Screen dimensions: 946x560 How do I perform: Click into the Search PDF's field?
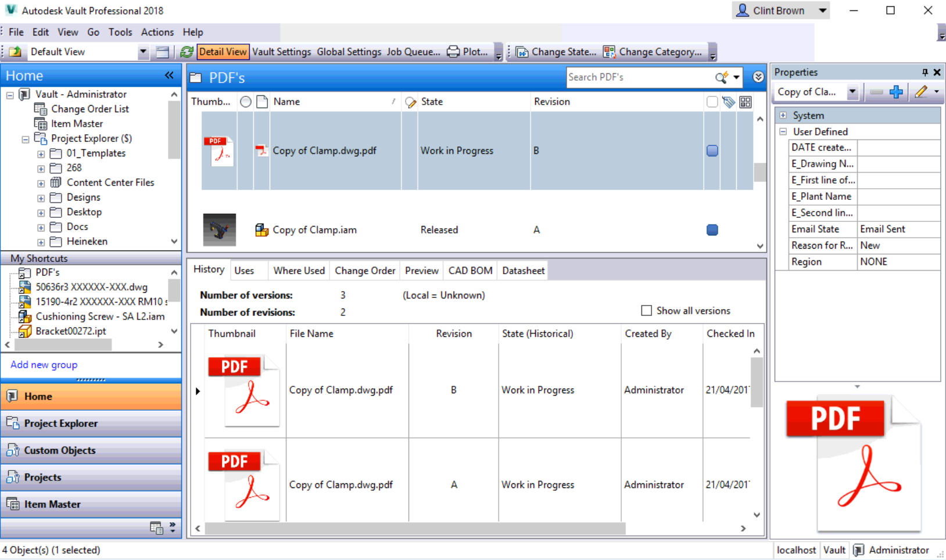click(x=639, y=77)
